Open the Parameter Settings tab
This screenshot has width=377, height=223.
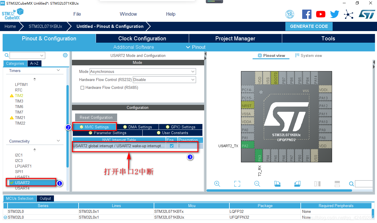tap(107, 133)
